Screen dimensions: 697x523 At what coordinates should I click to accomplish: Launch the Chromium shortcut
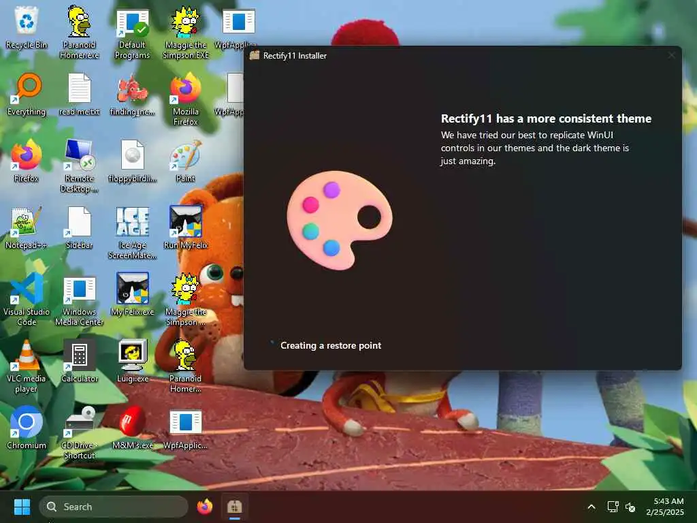coord(27,428)
